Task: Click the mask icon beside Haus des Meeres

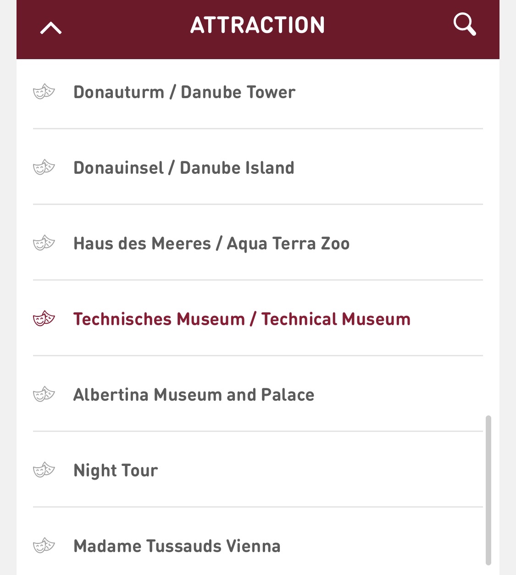Action: (x=44, y=243)
